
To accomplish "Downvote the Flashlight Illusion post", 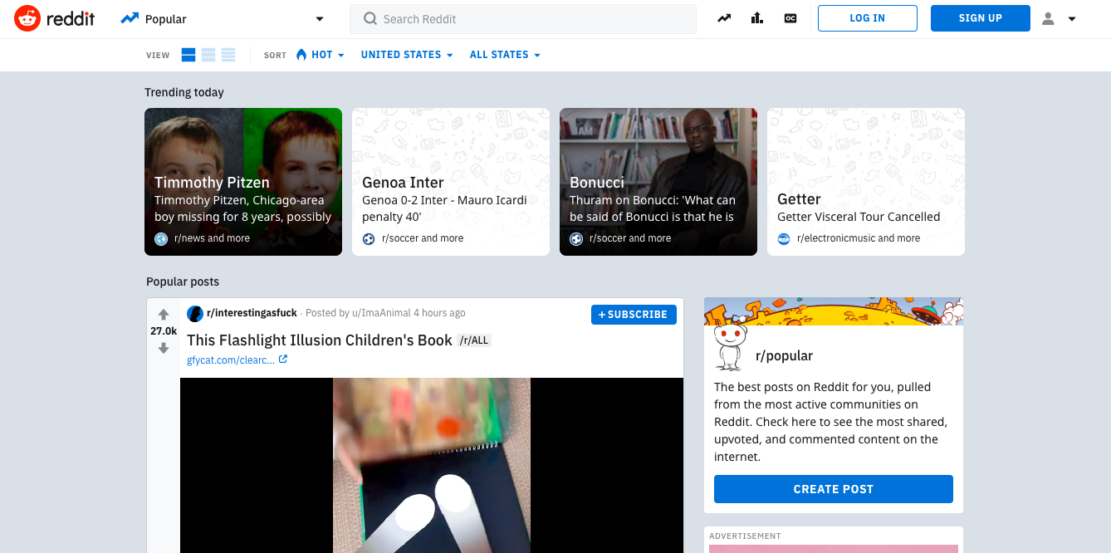I will pyautogui.click(x=164, y=348).
